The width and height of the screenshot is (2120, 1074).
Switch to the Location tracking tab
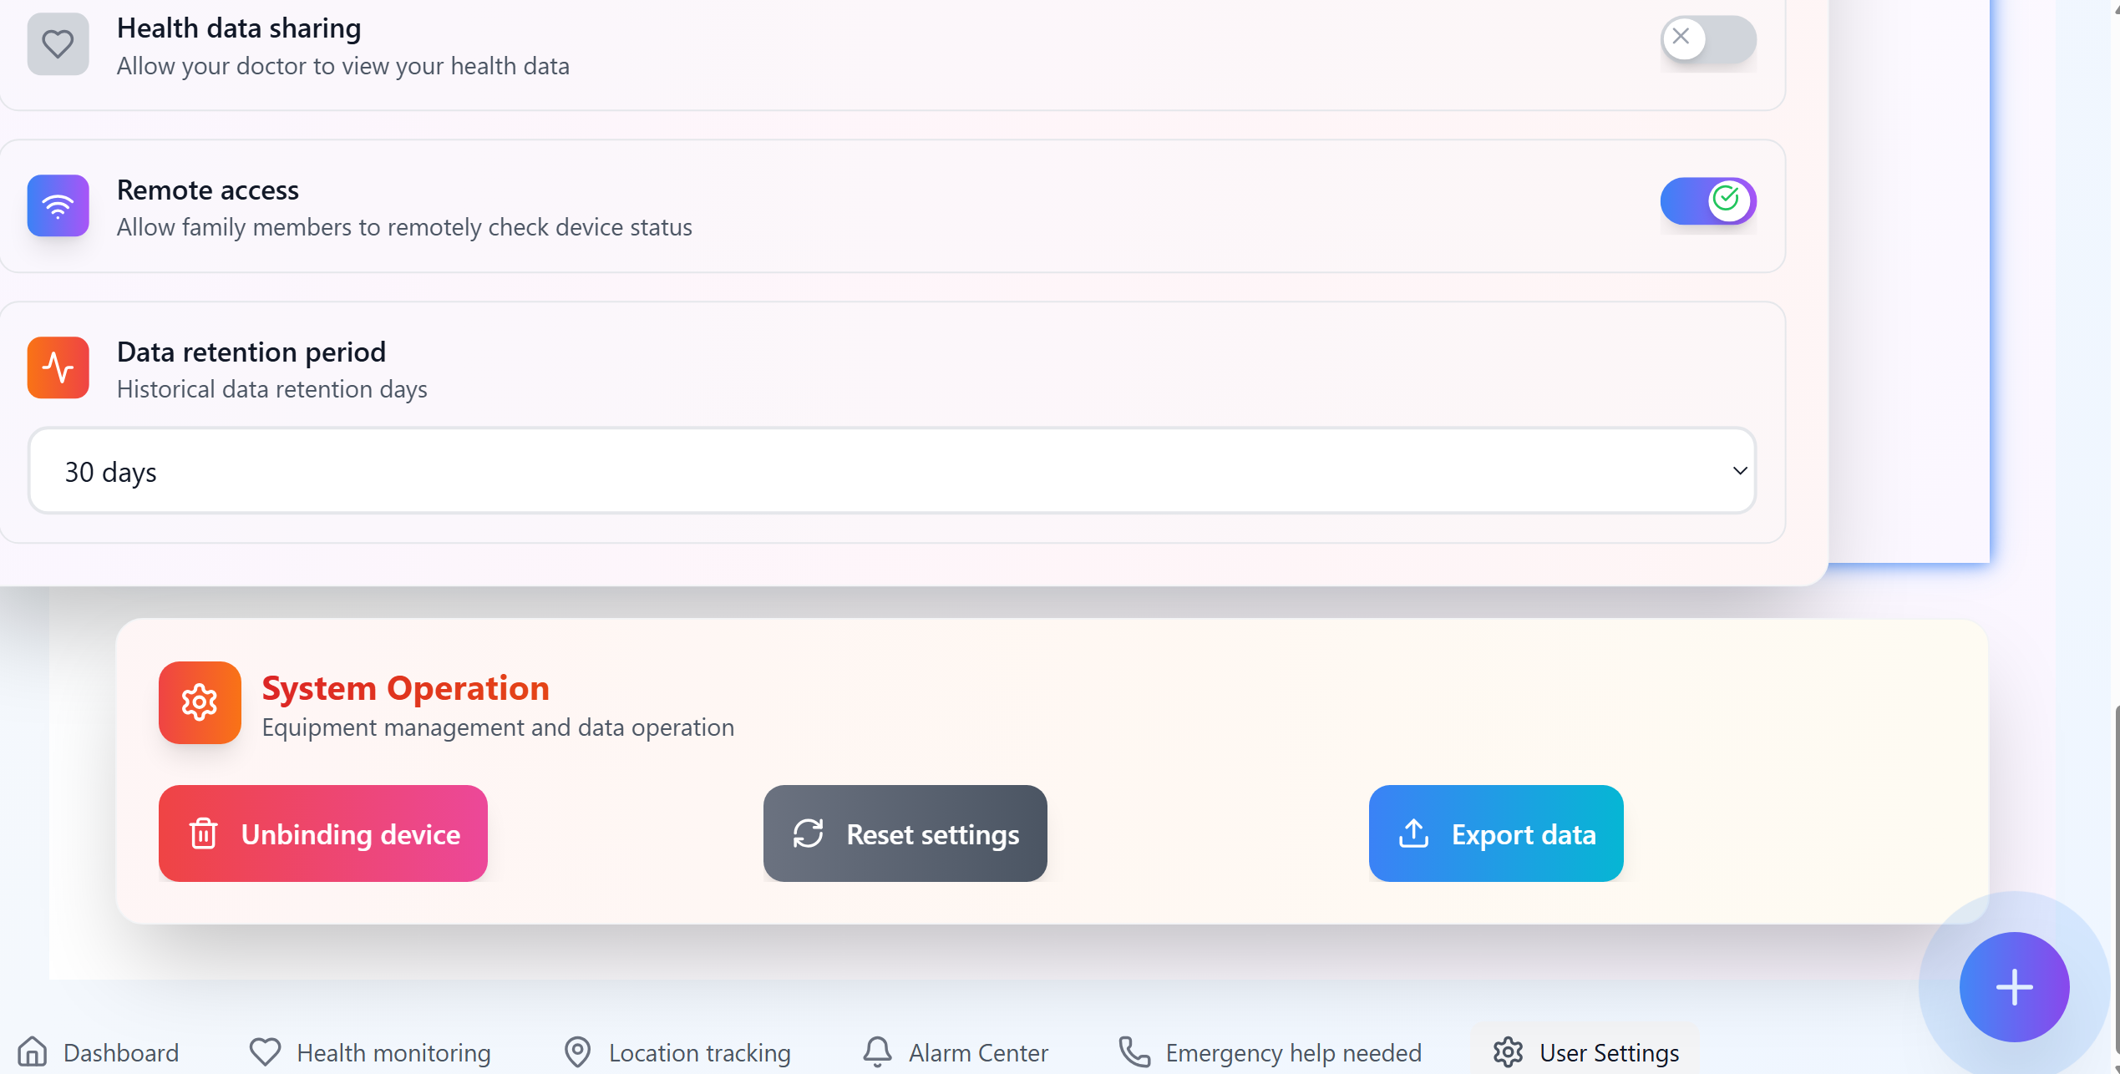[x=677, y=1052]
